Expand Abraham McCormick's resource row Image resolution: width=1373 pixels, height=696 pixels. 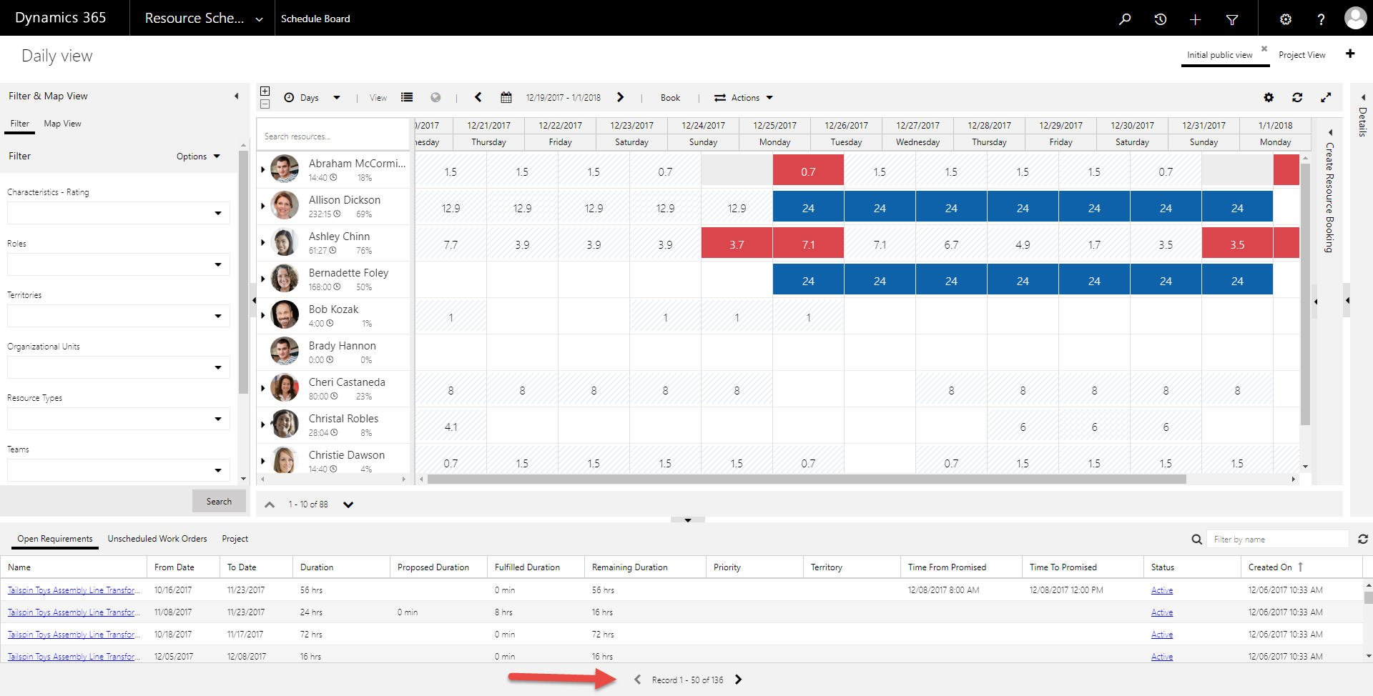click(x=262, y=169)
